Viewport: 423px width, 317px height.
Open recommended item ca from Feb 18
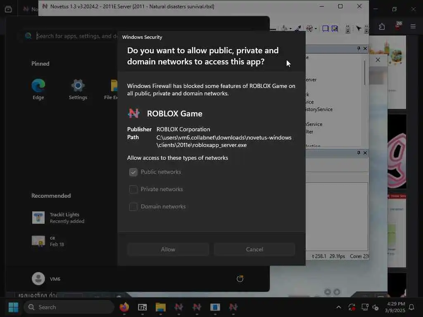coord(48,241)
